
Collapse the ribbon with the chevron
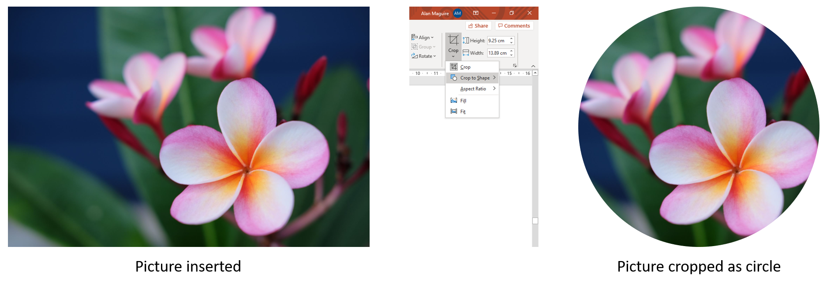pyautogui.click(x=533, y=66)
